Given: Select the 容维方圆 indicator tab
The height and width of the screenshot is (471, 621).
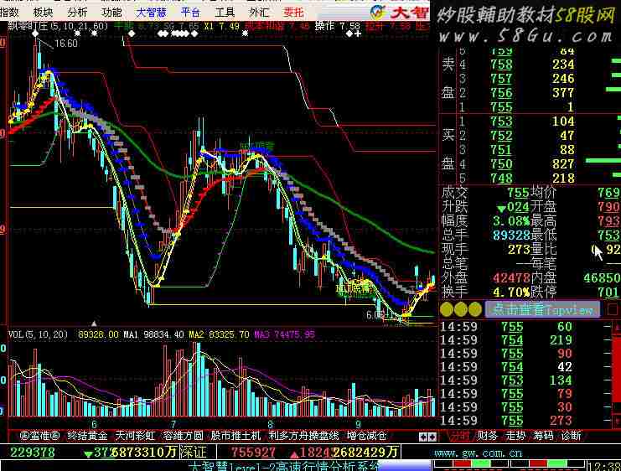Looking at the screenshot, I should (x=183, y=436).
